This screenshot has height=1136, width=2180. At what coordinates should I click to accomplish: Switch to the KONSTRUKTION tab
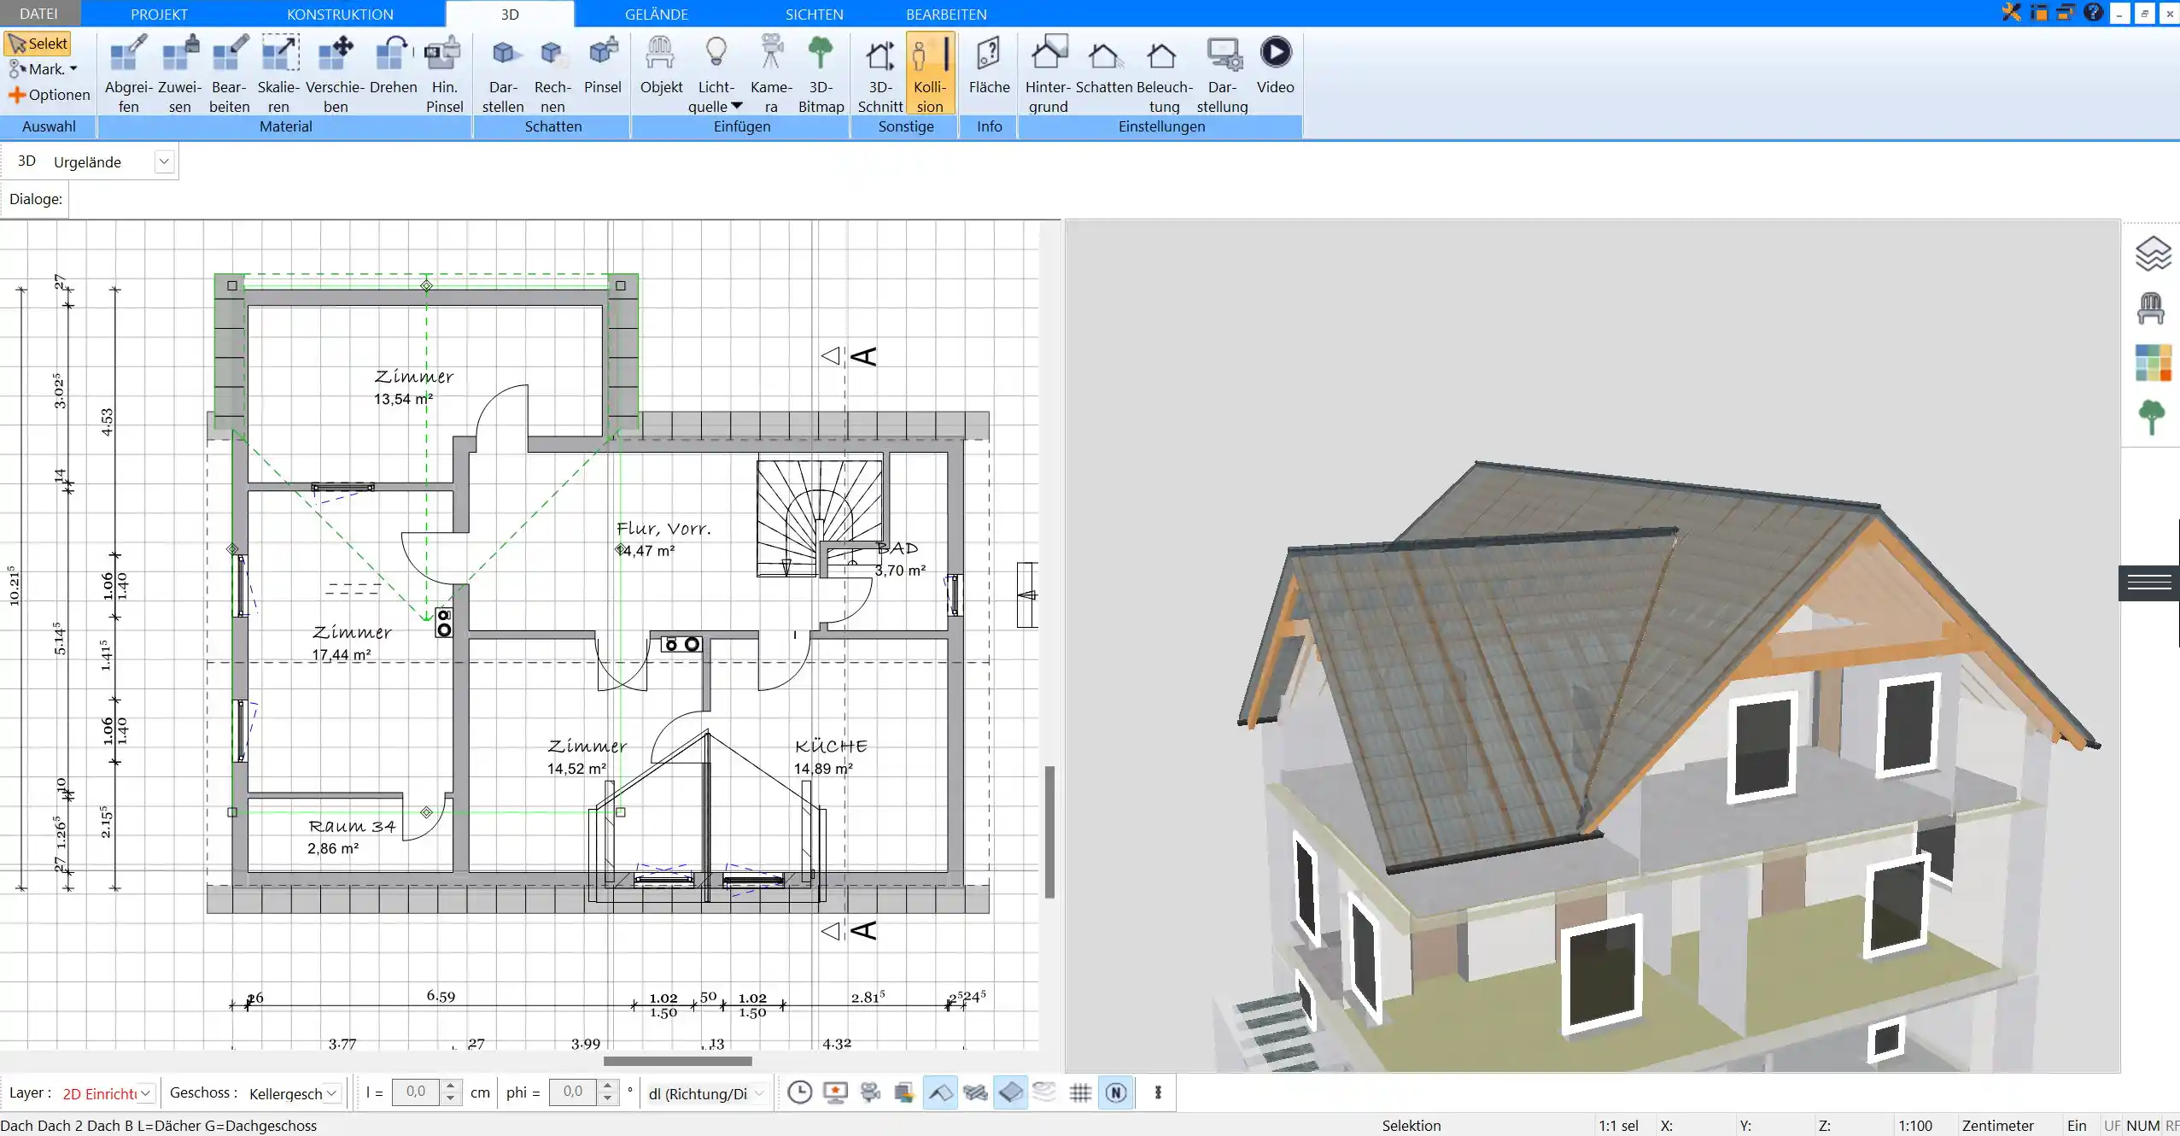340,14
